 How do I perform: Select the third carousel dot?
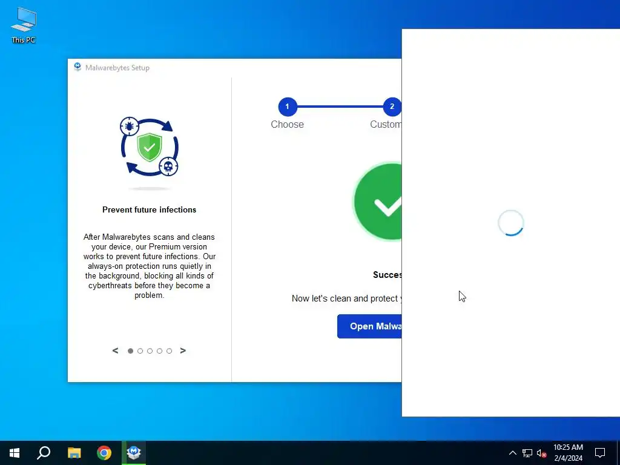click(150, 351)
